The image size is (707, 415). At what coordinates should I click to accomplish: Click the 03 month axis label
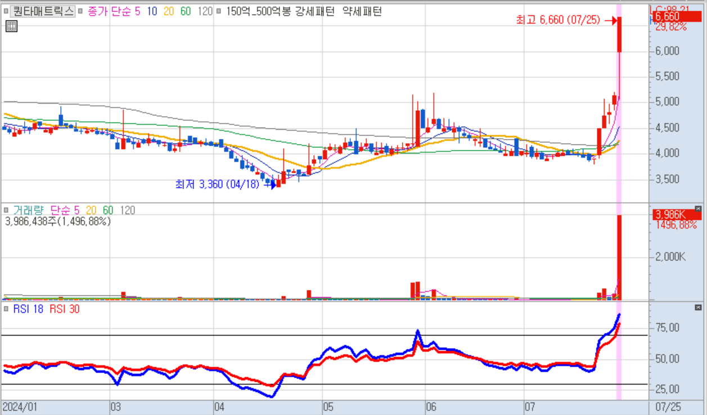[x=116, y=406]
